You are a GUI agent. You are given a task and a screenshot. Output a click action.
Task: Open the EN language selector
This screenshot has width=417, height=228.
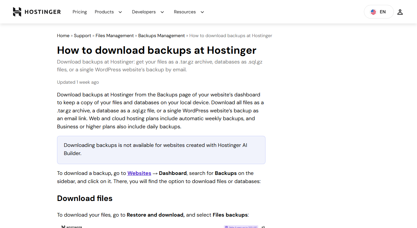pyautogui.click(x=379, y=12)
